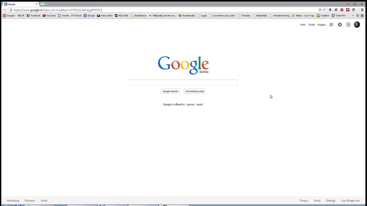This screenshot has width=367, height=206.
Task: Open the MediaWiki bookmark
Action: tap(260, 15)
